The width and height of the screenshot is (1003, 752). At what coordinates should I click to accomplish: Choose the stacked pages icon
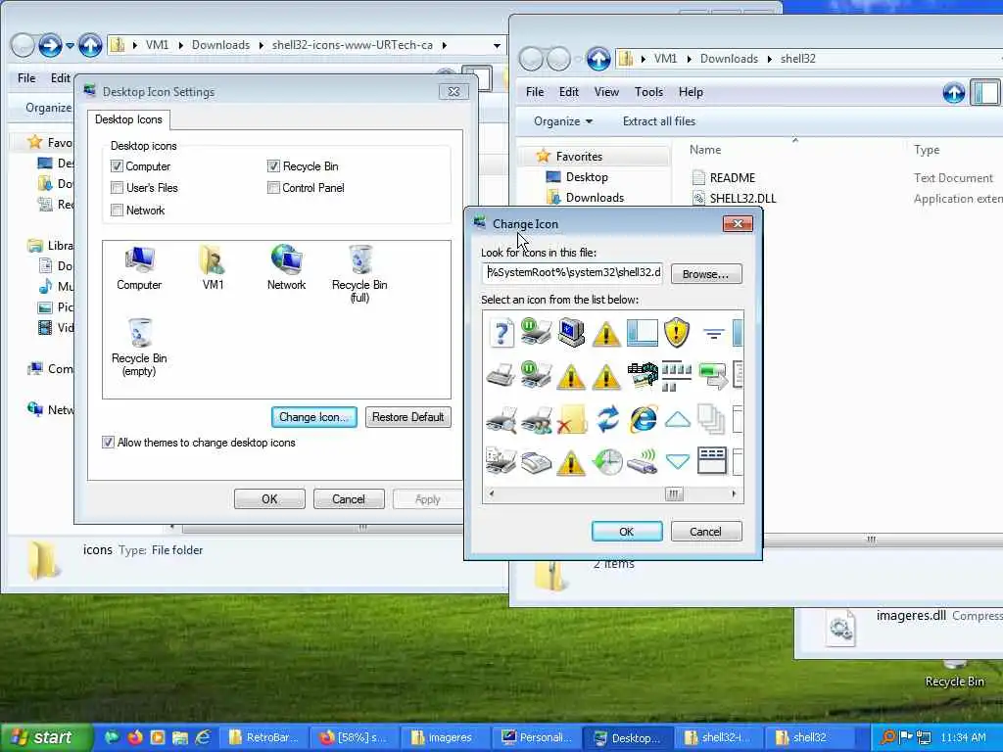coord(711,419)
